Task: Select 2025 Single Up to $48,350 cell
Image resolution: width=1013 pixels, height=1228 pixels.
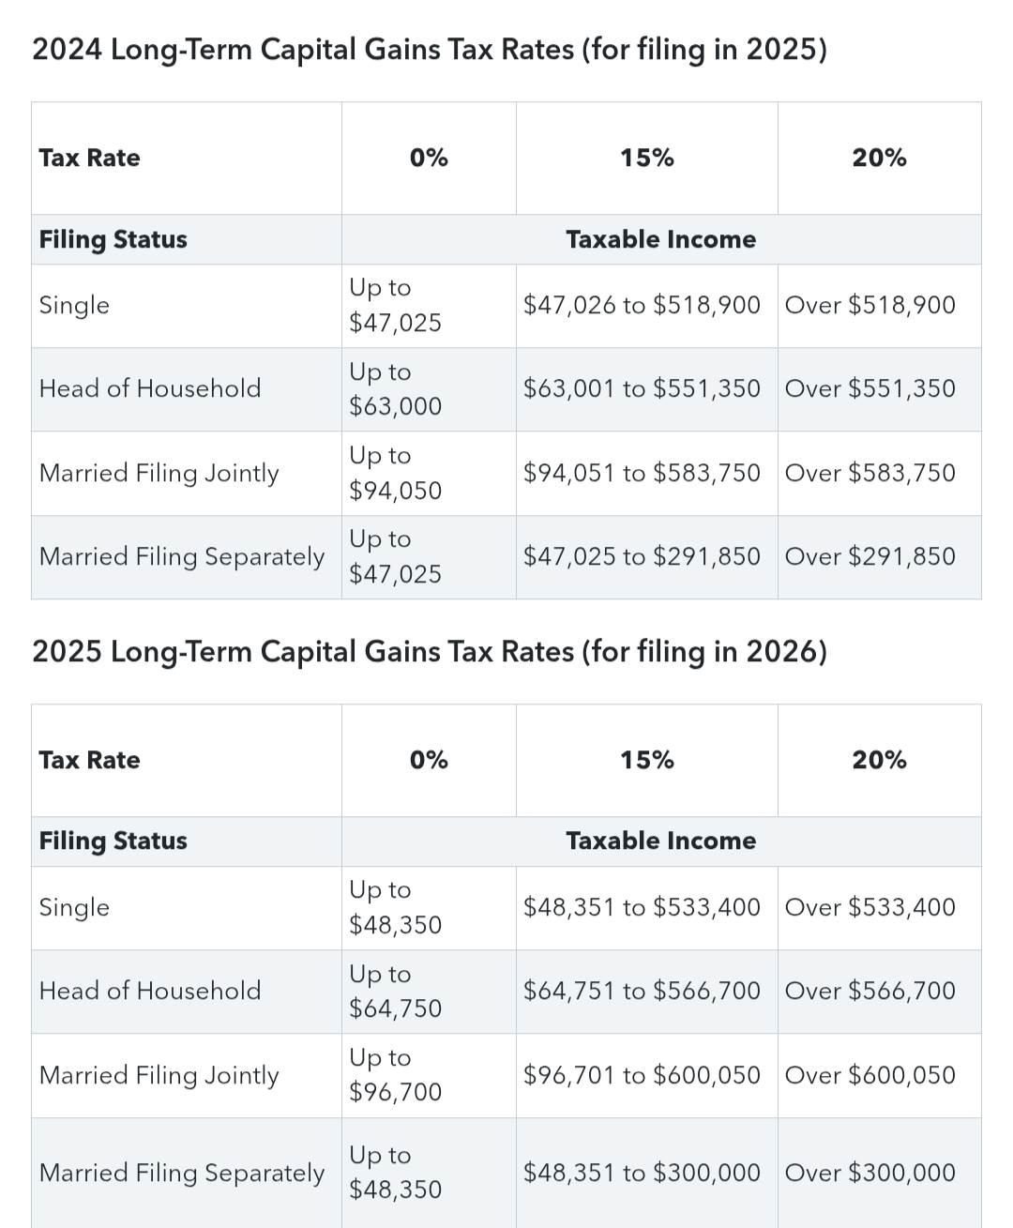Action: (429, 908)
